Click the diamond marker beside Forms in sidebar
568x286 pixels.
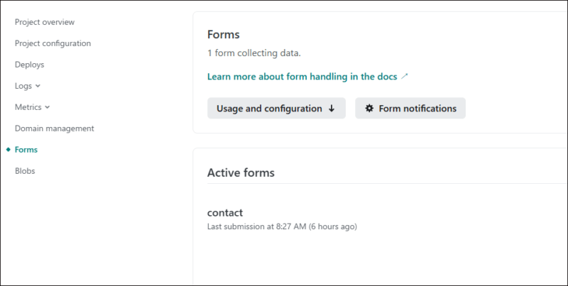click(9, 150)
